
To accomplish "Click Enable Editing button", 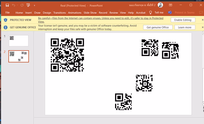I will [183, 20].
